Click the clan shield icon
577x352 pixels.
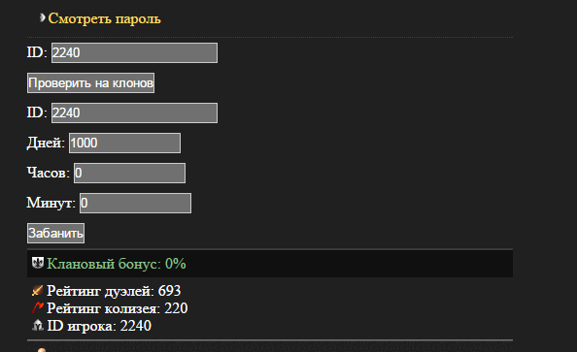tap(38, 263)
